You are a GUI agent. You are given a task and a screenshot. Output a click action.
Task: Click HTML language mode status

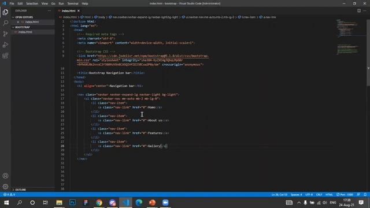(329, 195)
